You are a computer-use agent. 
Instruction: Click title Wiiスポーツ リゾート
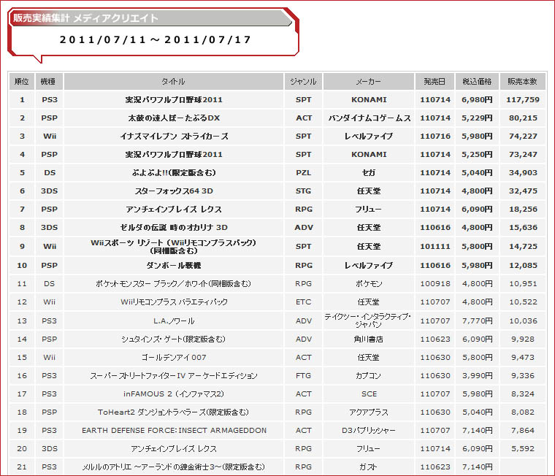[174, 246]
